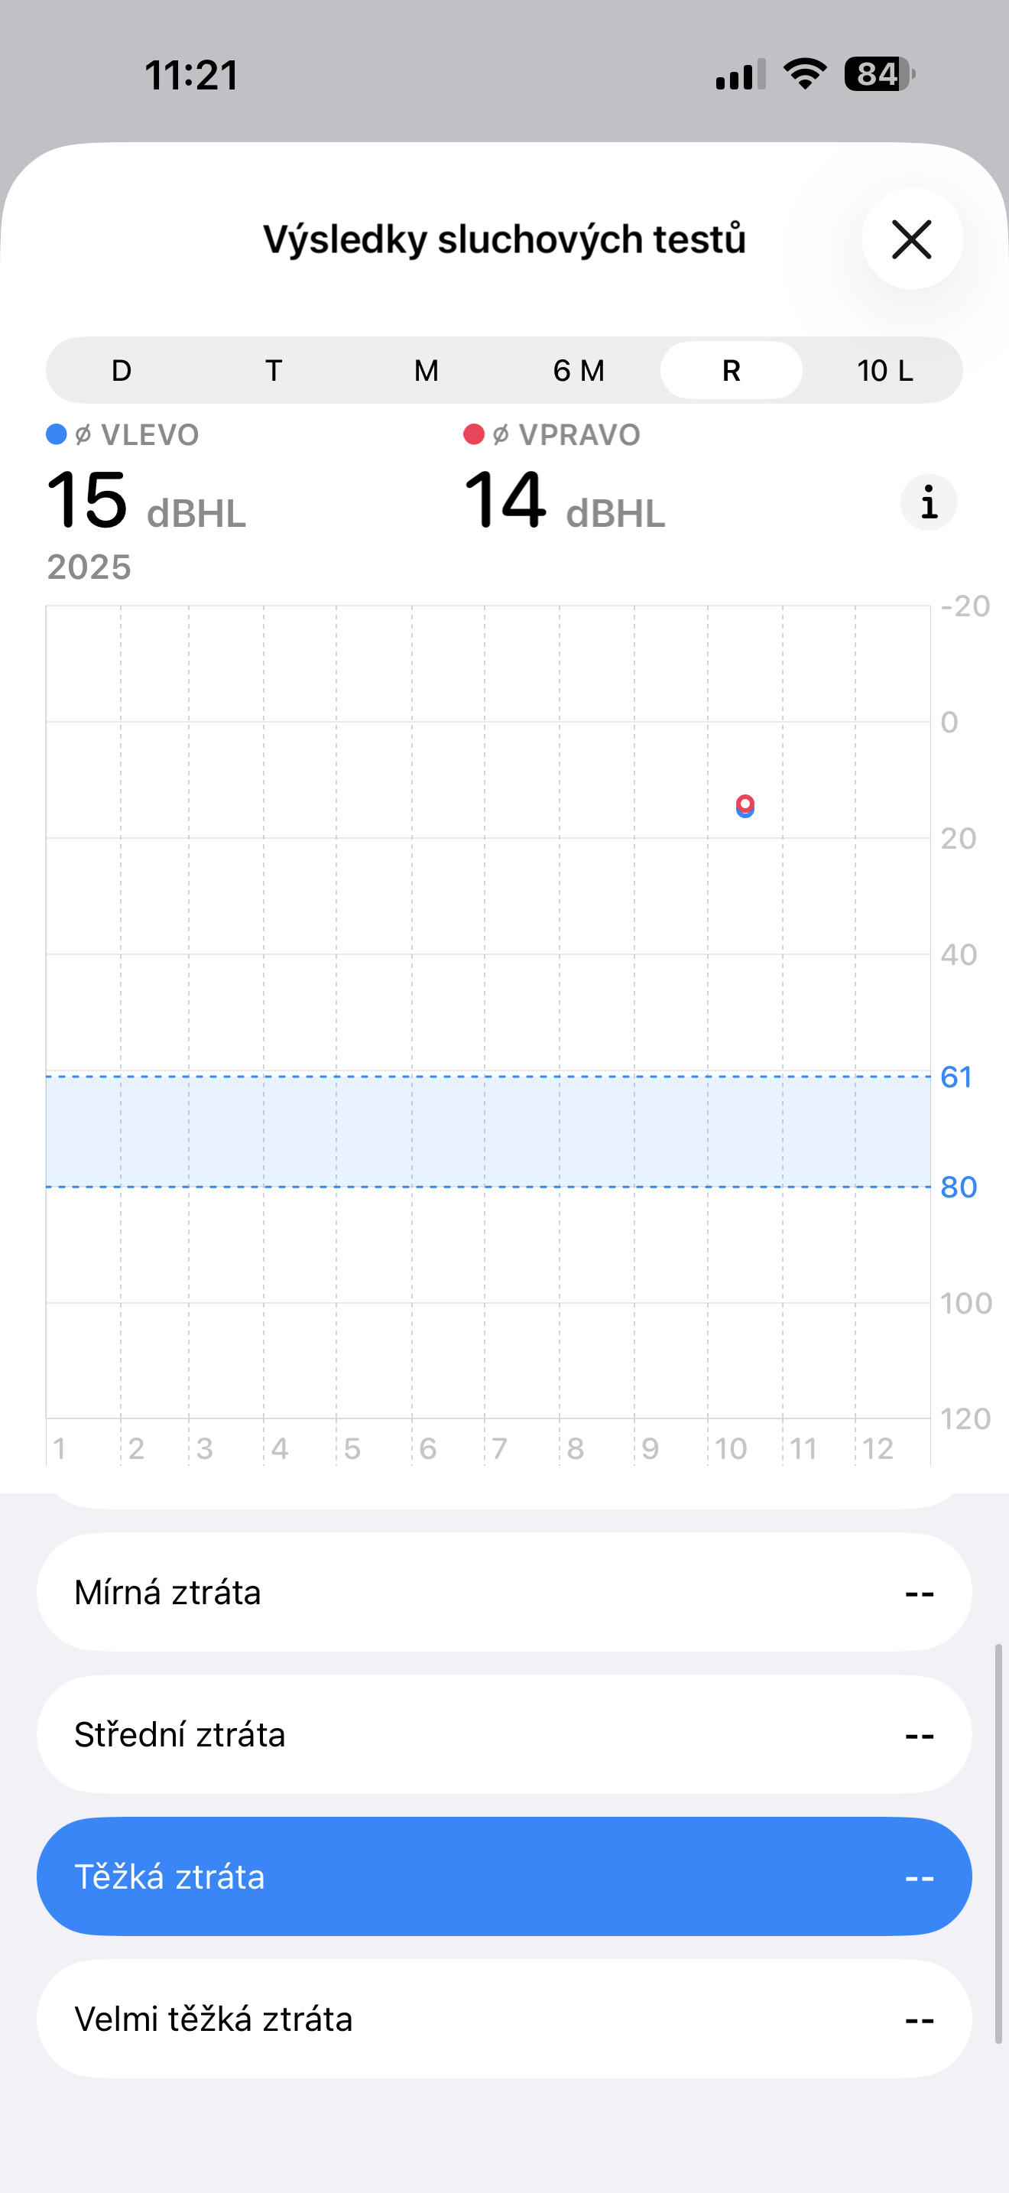Switch to the M month range
This screenshot has width=1009, height=2193.
[x=427, y=371]
